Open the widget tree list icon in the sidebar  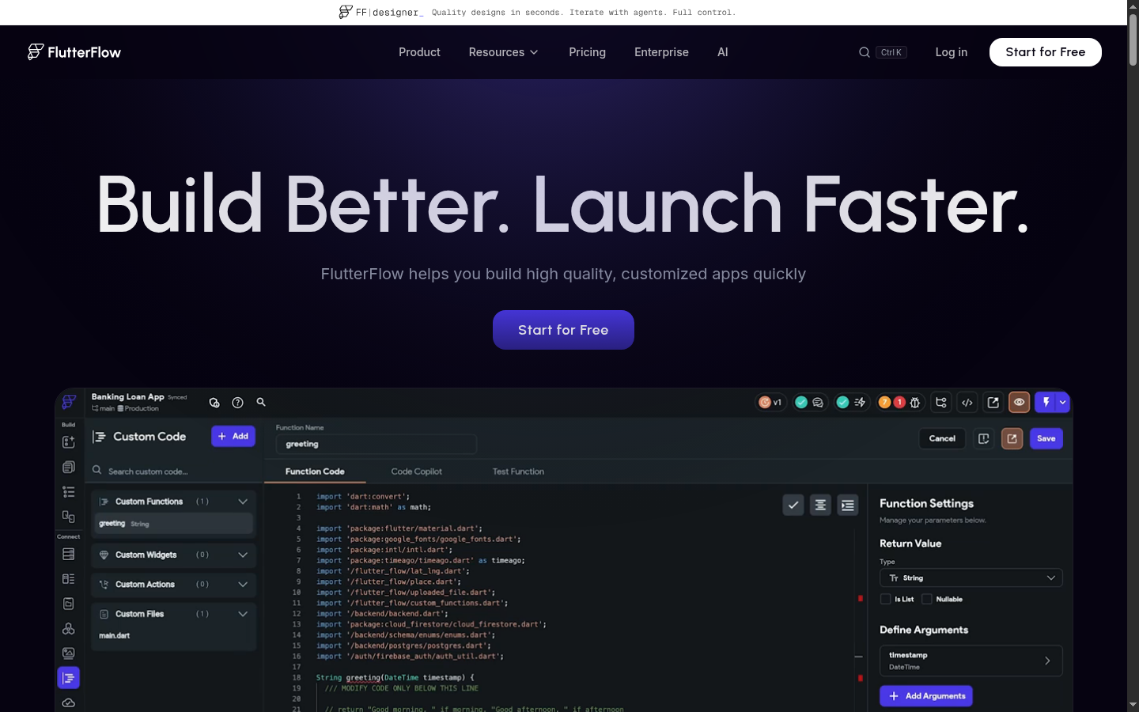[x=69, y=492]
